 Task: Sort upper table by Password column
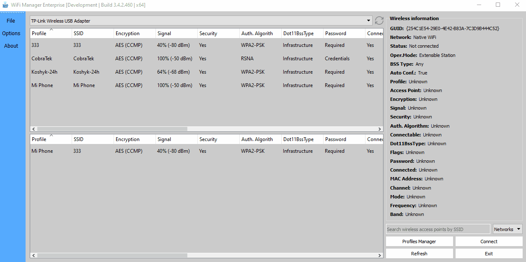344,33
